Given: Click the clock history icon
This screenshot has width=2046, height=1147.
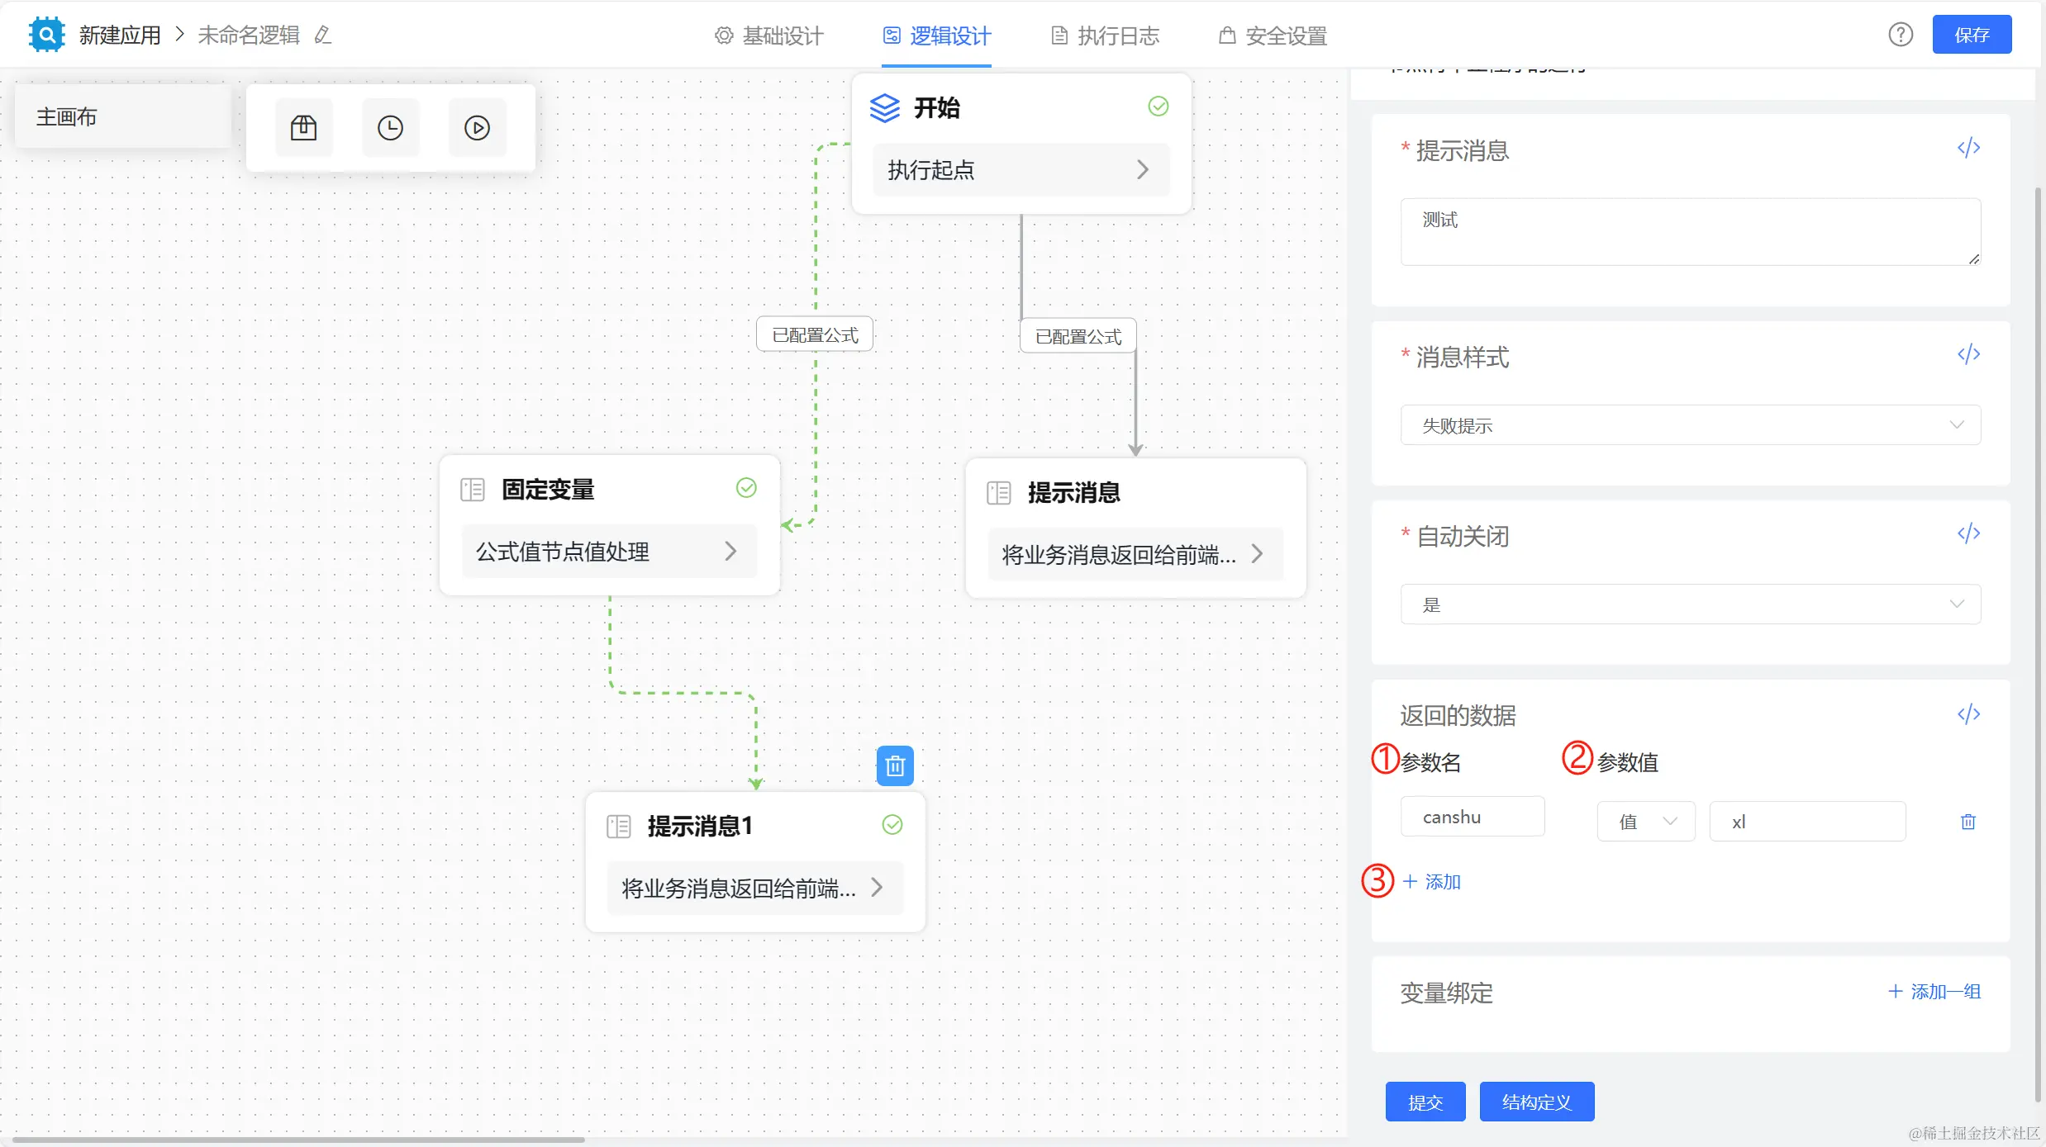Looking at the screenshot, I should (390, 128).
